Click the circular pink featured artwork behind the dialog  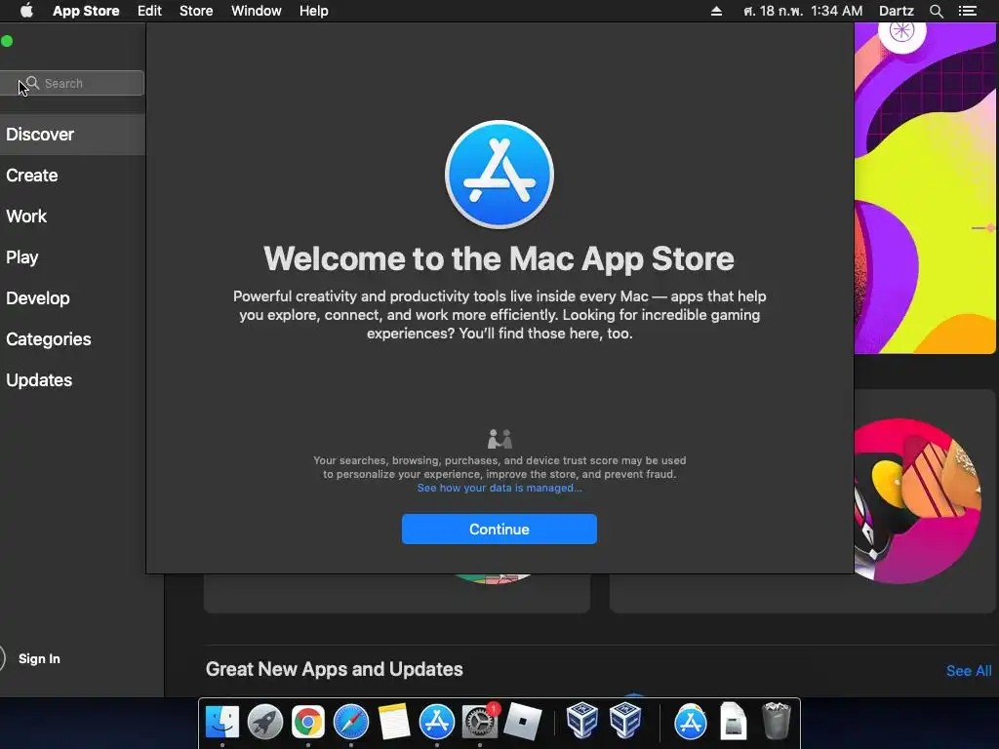click(x=917, y=500)
